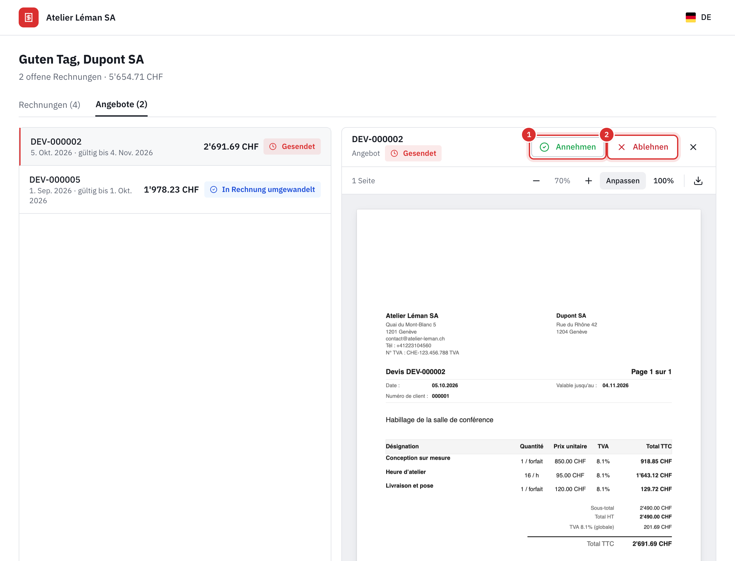This screenshot has width=735, height=561.
Task: Click 'Devis DEV-000002' title in the document
Action: tap(415, 372)
